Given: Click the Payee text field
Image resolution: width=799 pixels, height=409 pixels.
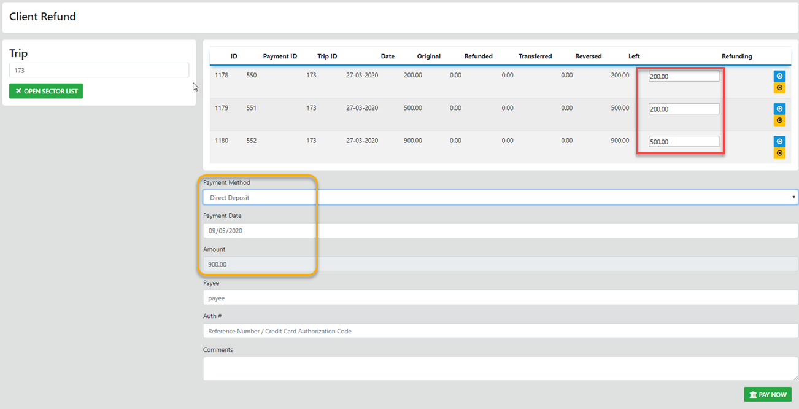Looking at the screenshot, I should (x=500, y=298).
